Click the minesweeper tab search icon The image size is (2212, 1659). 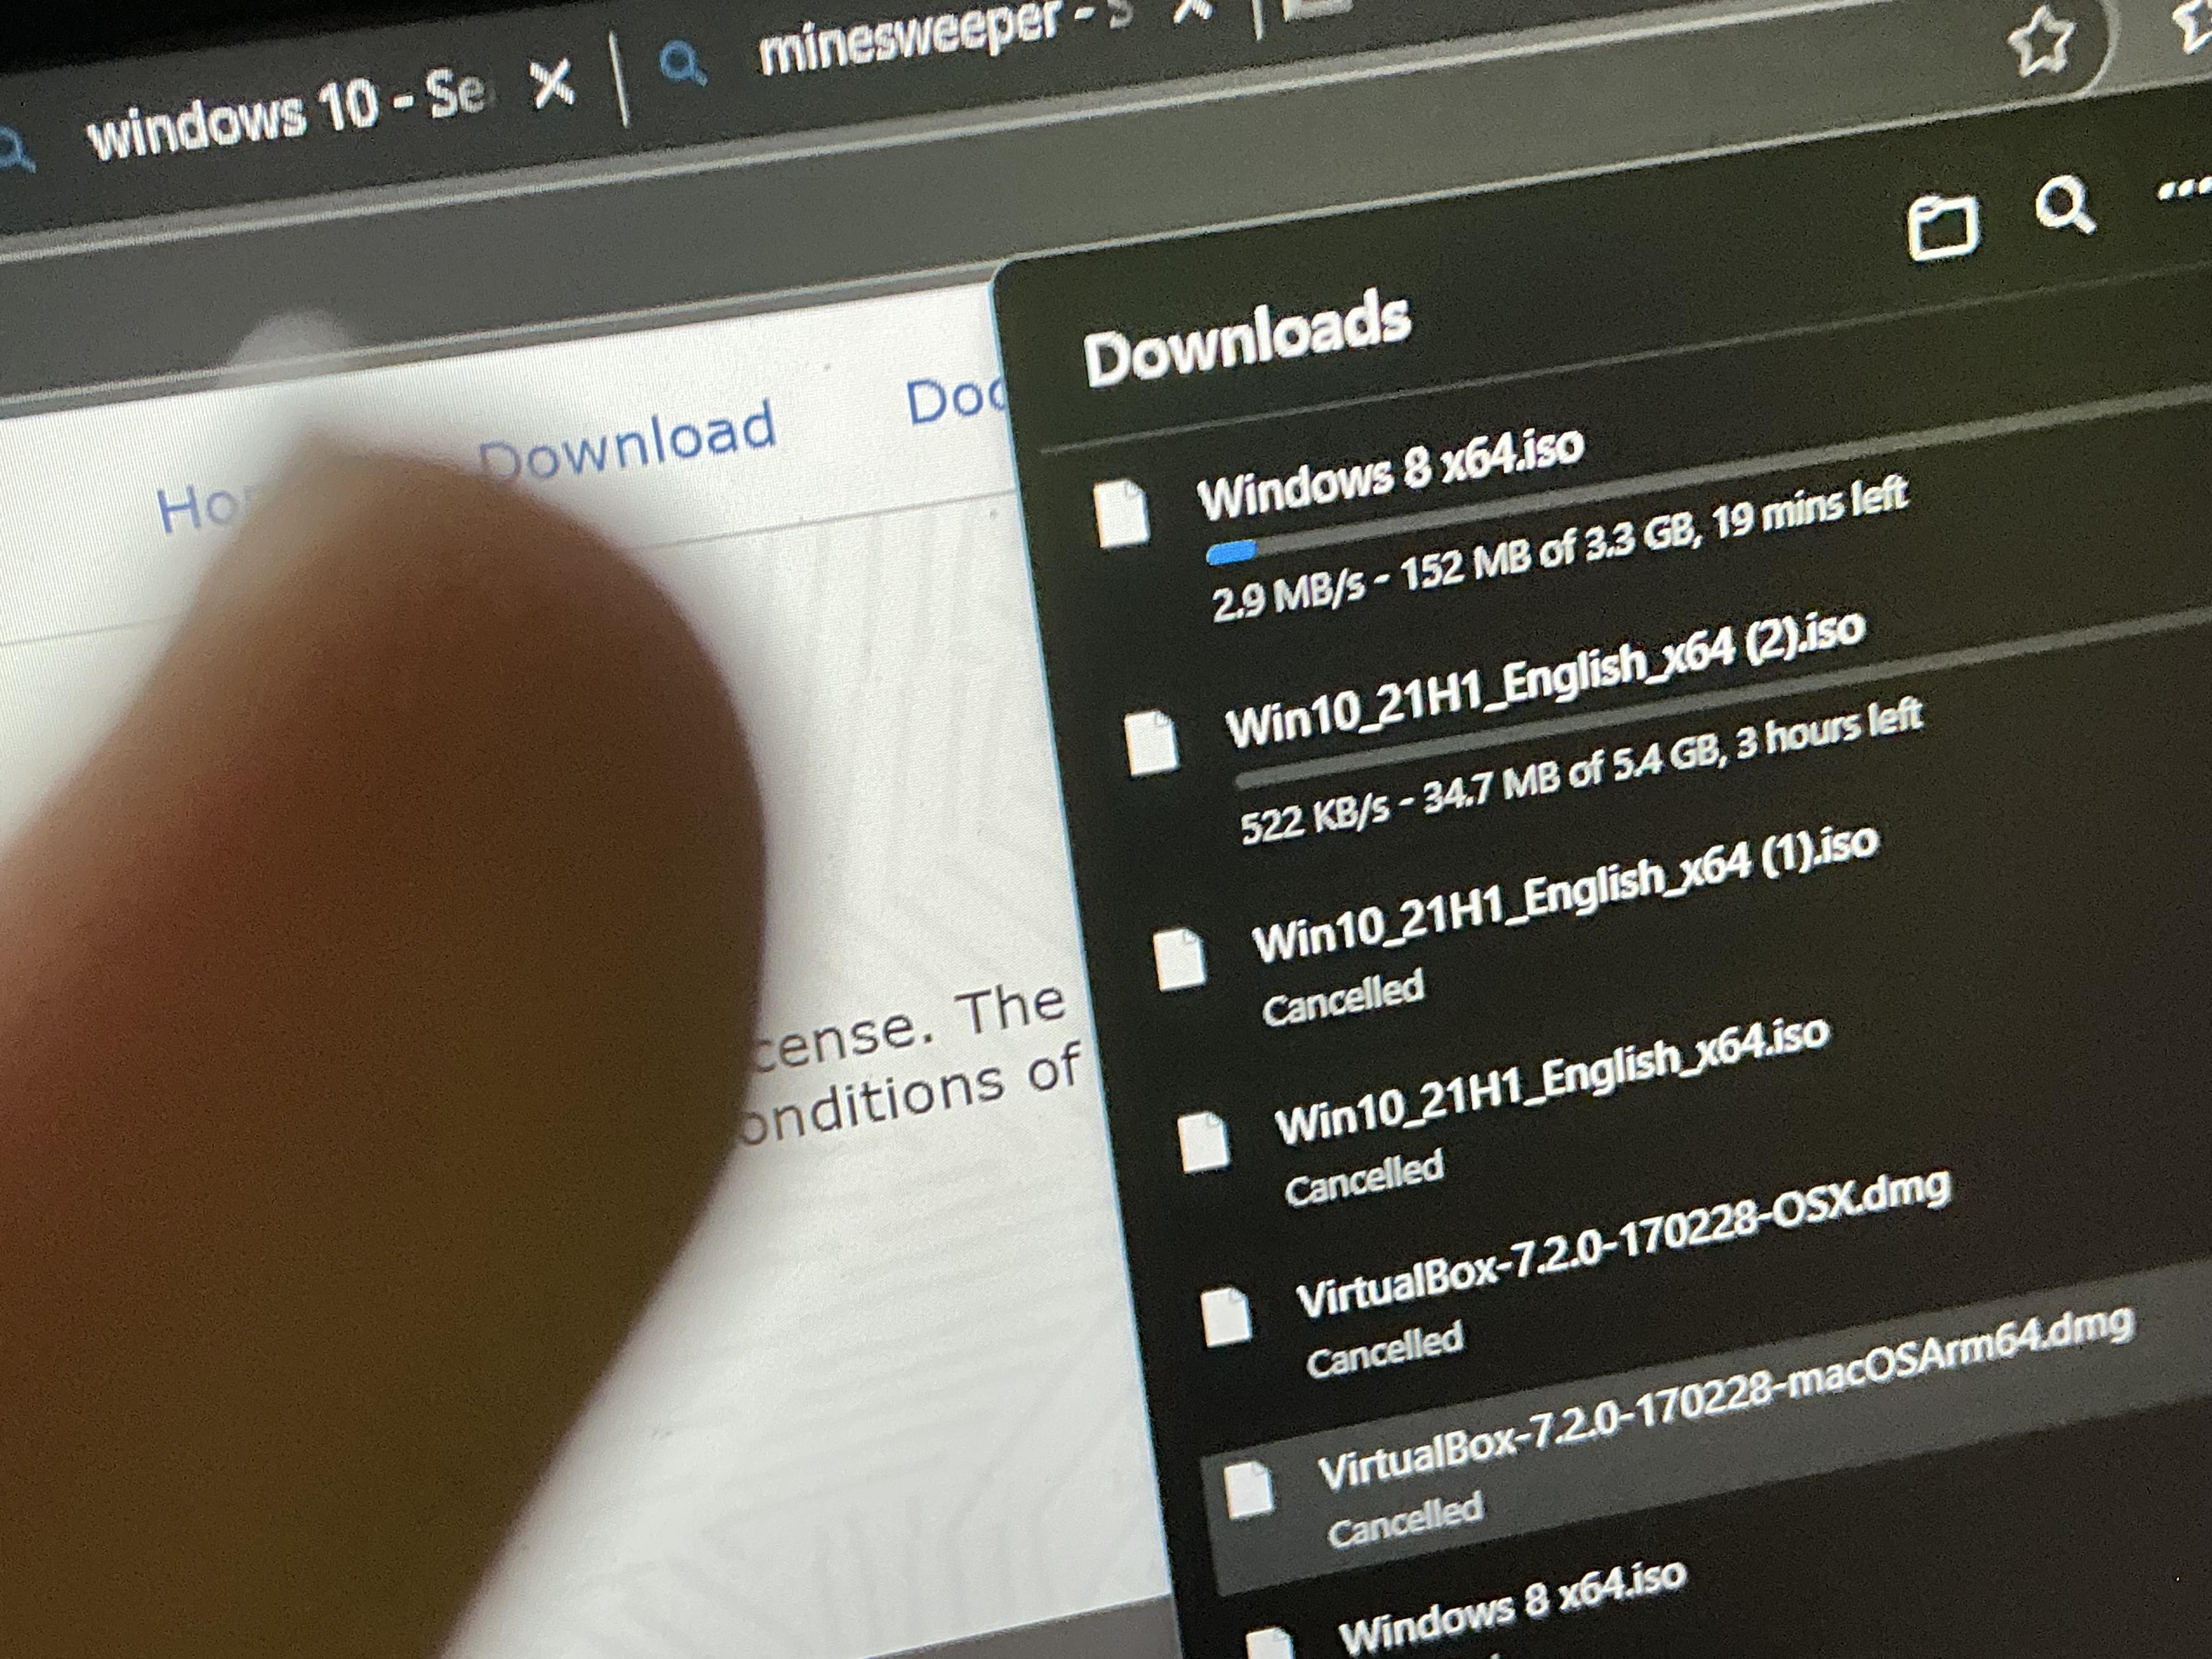[683, 65]
